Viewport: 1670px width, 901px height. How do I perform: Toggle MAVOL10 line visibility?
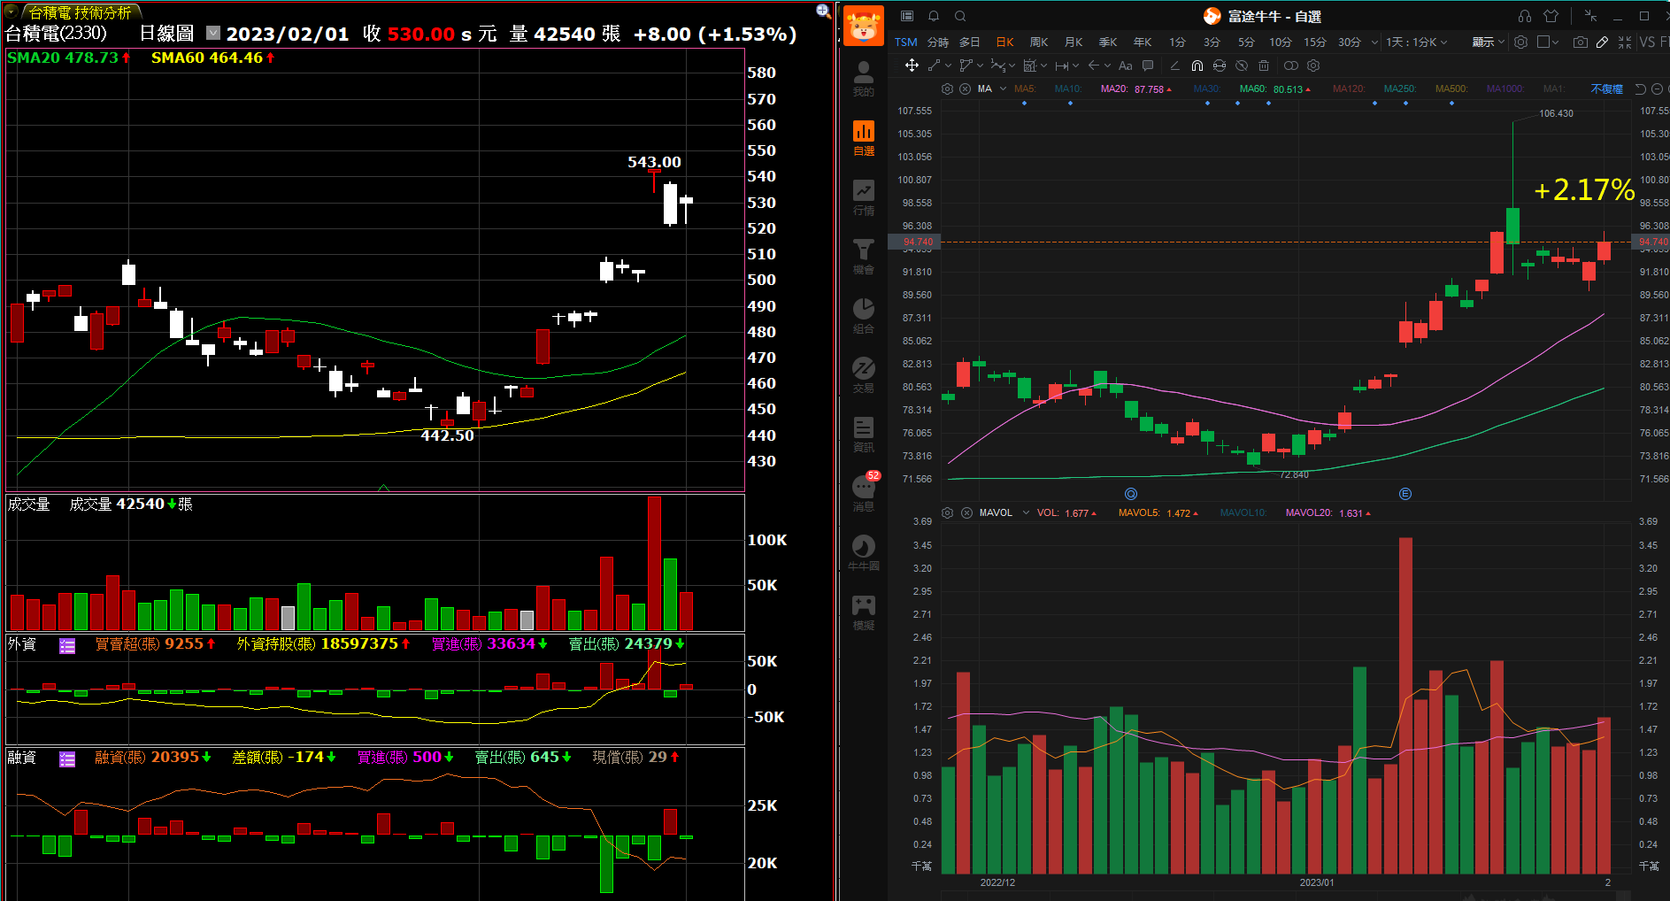tap(1243, 512)
